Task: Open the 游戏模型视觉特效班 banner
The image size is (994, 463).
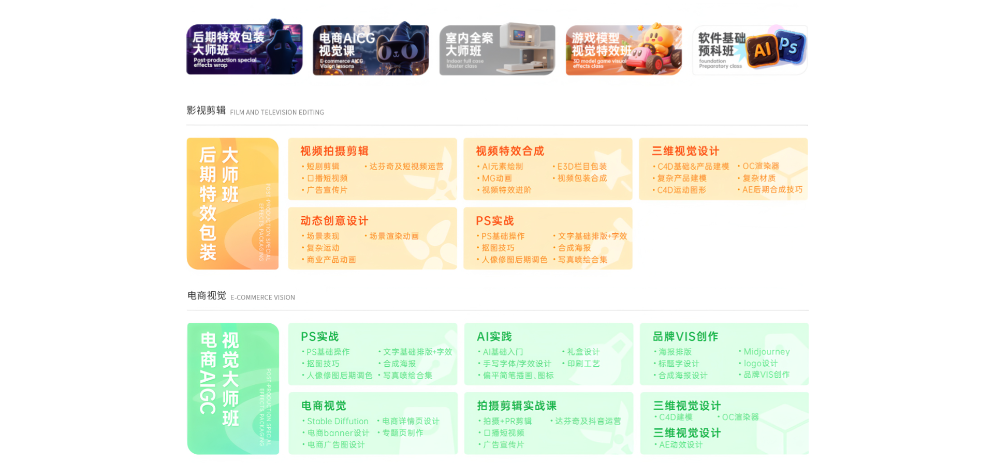Action: click(624, 49)
